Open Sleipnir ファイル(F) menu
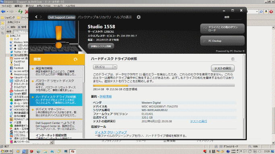The image size is (275, 154). point(6,6)
